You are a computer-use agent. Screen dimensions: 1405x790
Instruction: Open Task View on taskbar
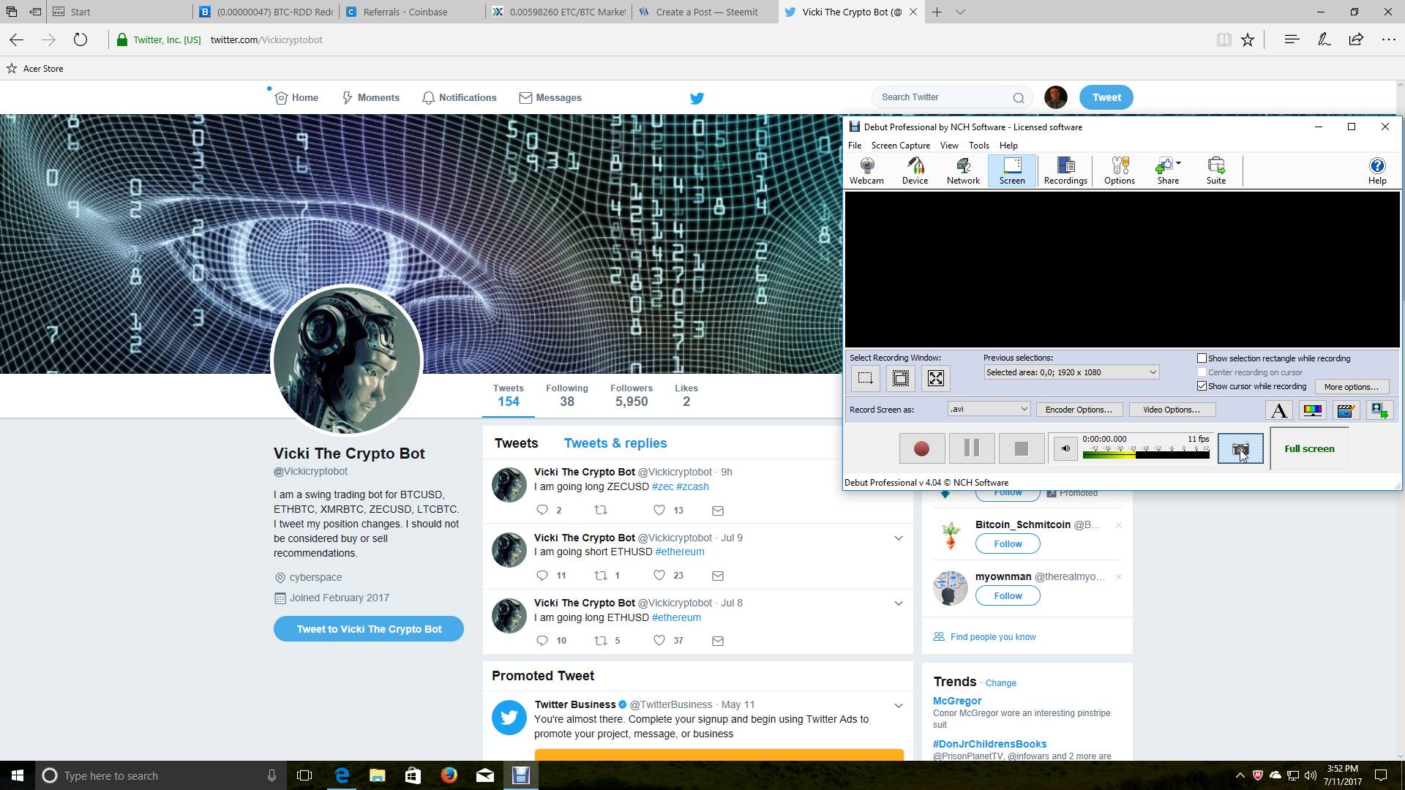pyautogui.click(x=304, y=775)
